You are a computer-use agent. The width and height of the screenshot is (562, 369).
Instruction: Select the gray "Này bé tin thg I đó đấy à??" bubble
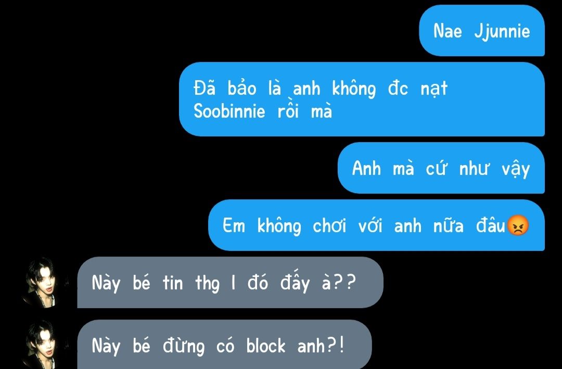click(x=230, y=282)
